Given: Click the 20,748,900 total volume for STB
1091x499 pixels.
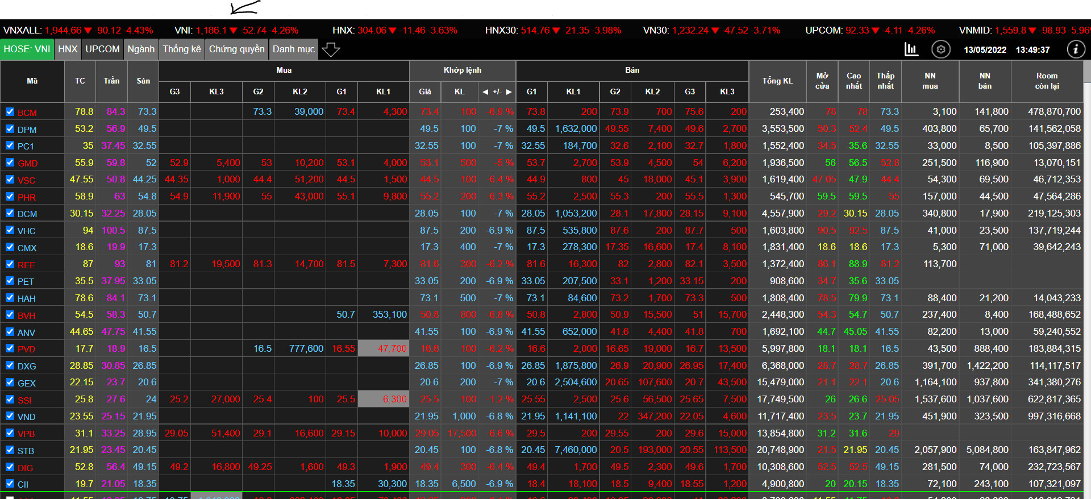Looking at the screenshot, I should (x=780, y=450).
